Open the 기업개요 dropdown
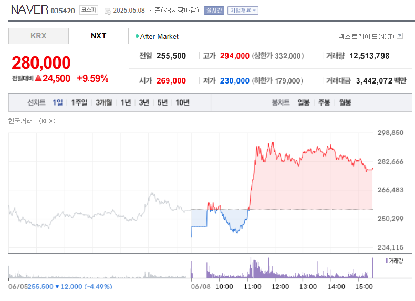Image resolution: width=415 pixels, height=301 pixels. 243,11
